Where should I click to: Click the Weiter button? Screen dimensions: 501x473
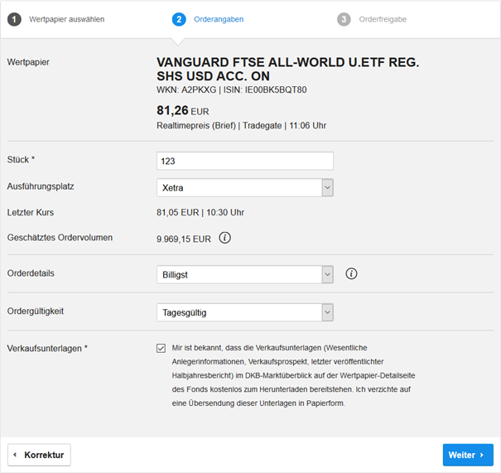(468, 455)
